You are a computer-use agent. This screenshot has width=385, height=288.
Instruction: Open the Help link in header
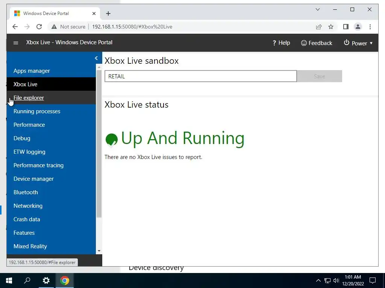coord(281,43)
